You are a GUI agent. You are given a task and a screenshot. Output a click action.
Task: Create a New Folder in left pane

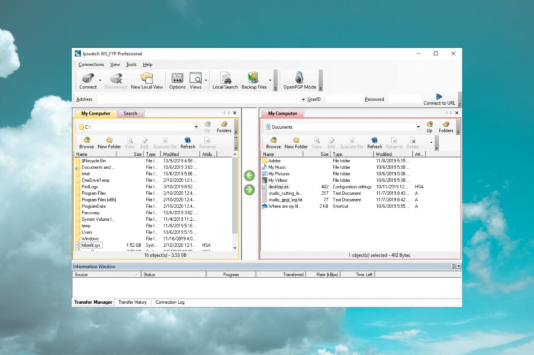point(109,143)
